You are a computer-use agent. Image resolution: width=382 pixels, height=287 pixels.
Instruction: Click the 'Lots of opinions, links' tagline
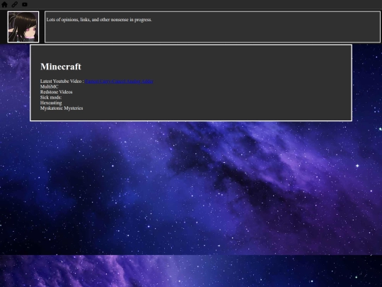pyautogui.click(x=99, y=20)
